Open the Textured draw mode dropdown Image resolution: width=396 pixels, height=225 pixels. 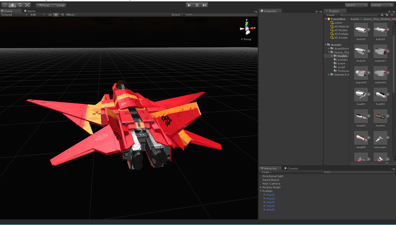pos(14,15)
